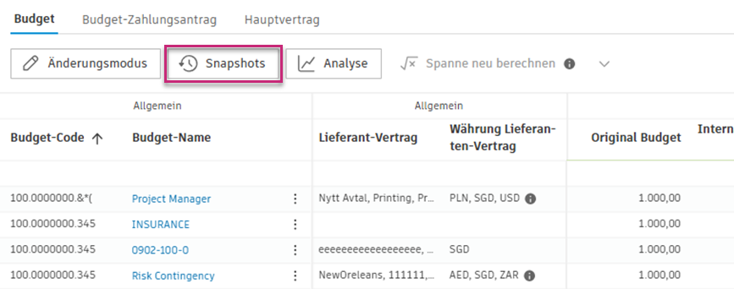
Task: Open the Risk Contingency budget link
Action: click(x=174, y=276)
